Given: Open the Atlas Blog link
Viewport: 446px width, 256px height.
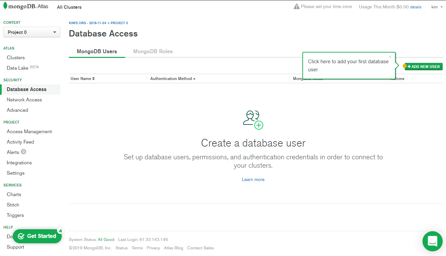Looking at the screenshot, I should [x=174, y=248].
